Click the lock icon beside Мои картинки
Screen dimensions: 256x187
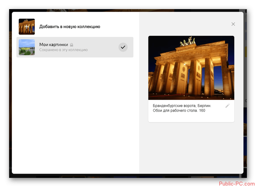(x=72, y=45)
